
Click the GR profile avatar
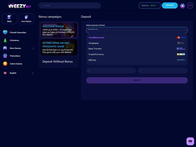click(190, 5)
